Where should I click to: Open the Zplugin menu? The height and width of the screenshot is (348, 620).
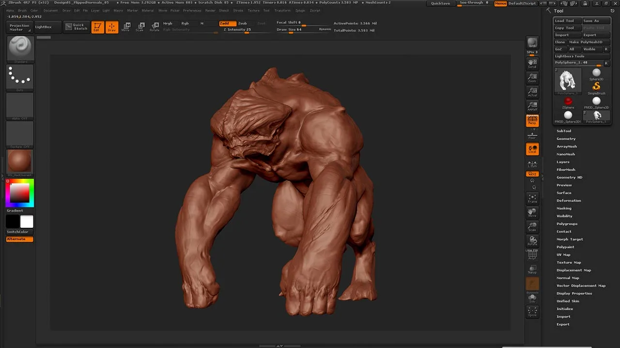click(300, 10)
